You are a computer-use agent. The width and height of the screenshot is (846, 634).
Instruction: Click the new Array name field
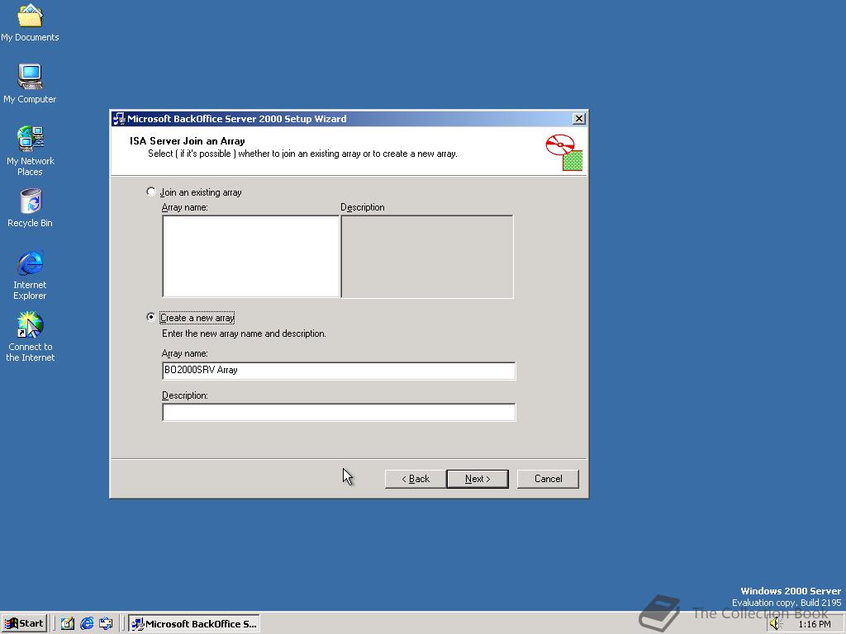pyautogui.click(x=338, y=371)
